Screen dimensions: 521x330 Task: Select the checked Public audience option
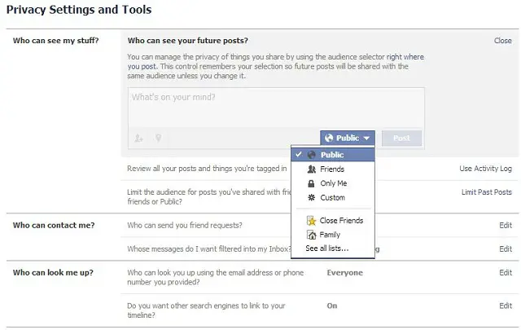332,155
